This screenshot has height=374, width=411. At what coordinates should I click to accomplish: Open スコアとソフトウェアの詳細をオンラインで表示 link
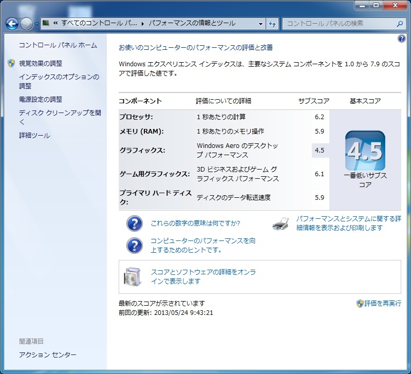point(203,276)
